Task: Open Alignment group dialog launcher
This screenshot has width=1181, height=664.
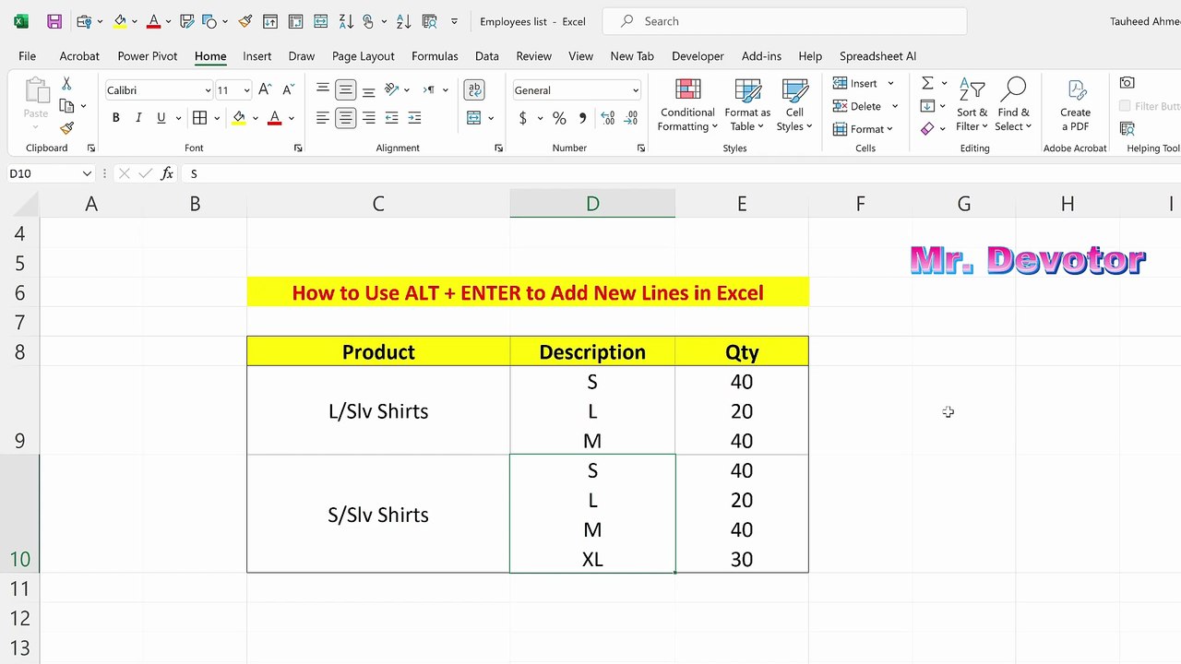Action: click(498, 148)
